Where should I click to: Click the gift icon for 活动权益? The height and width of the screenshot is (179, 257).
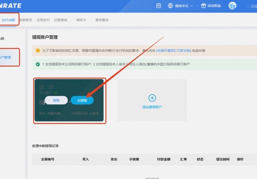(204, 6)
